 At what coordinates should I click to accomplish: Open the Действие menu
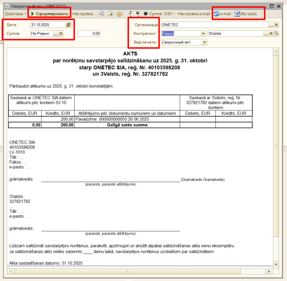pos(15,14)
